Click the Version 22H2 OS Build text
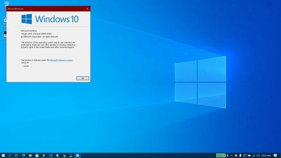281x158 pixels. pyautogui.click(x=36, y=34)
